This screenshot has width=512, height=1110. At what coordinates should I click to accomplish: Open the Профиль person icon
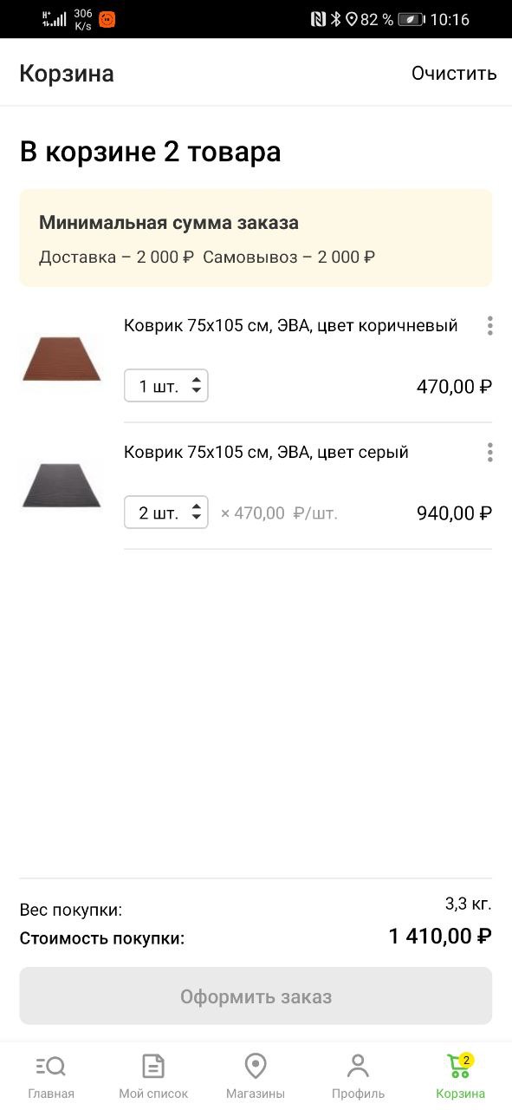coord(358,1066)
